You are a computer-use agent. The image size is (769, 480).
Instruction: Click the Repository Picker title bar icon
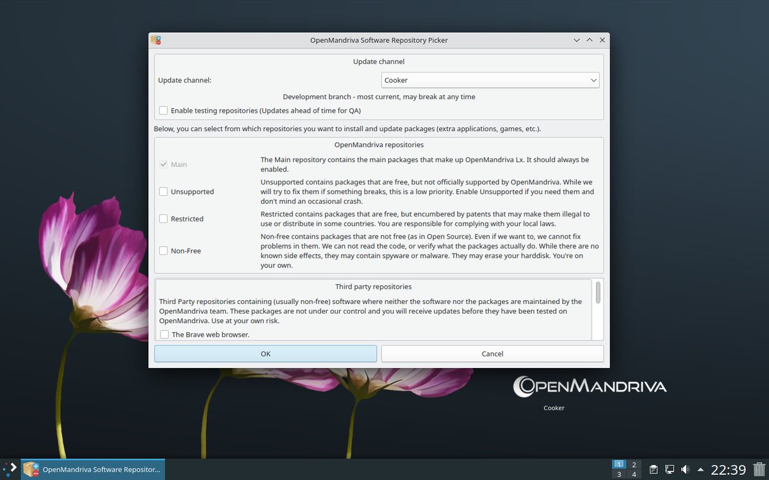pyautogui.click(x=156, y=40)
